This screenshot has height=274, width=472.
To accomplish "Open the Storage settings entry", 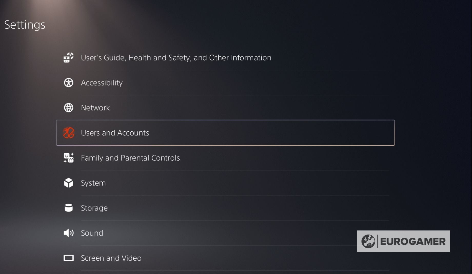I will pos(94,208).
